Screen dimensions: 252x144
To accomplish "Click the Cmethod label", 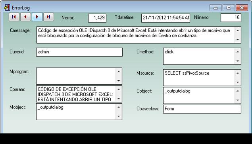I will [146, 52].
